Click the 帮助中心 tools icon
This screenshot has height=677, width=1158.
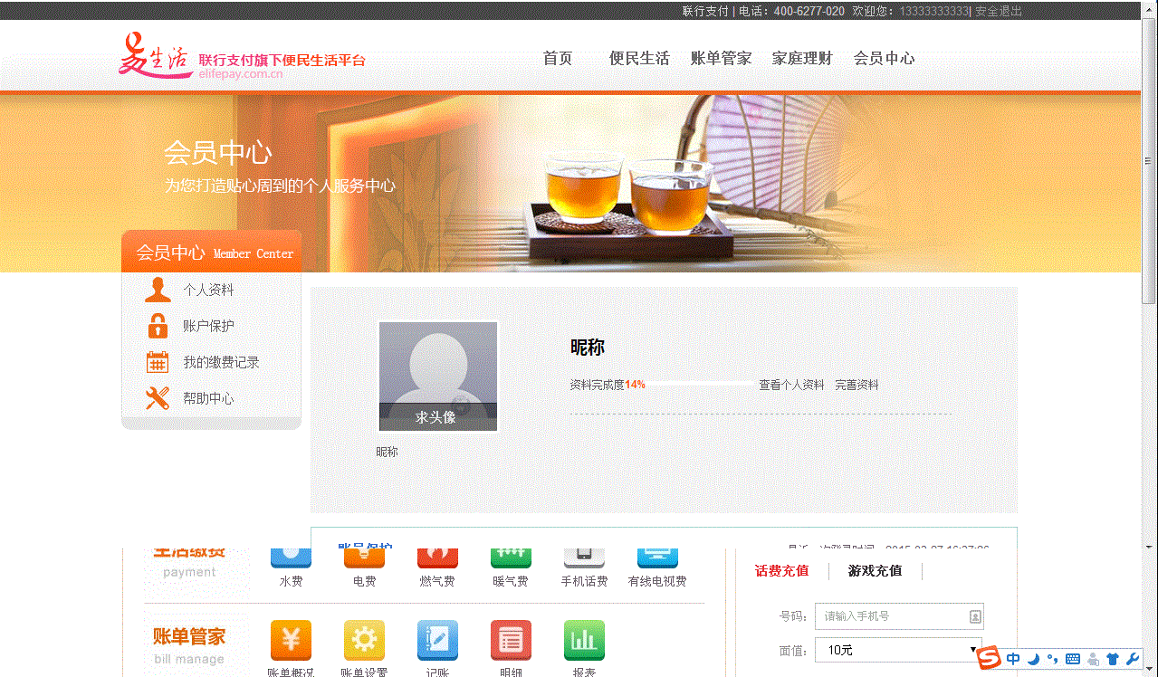[158, 398]
